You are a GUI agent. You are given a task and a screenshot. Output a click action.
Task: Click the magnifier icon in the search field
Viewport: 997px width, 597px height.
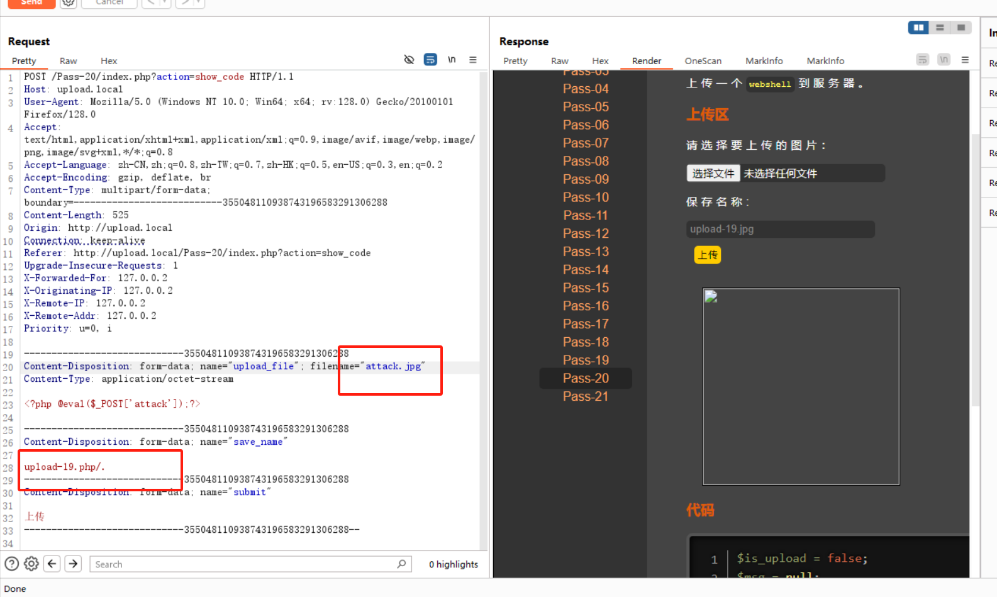coord(401,564)
